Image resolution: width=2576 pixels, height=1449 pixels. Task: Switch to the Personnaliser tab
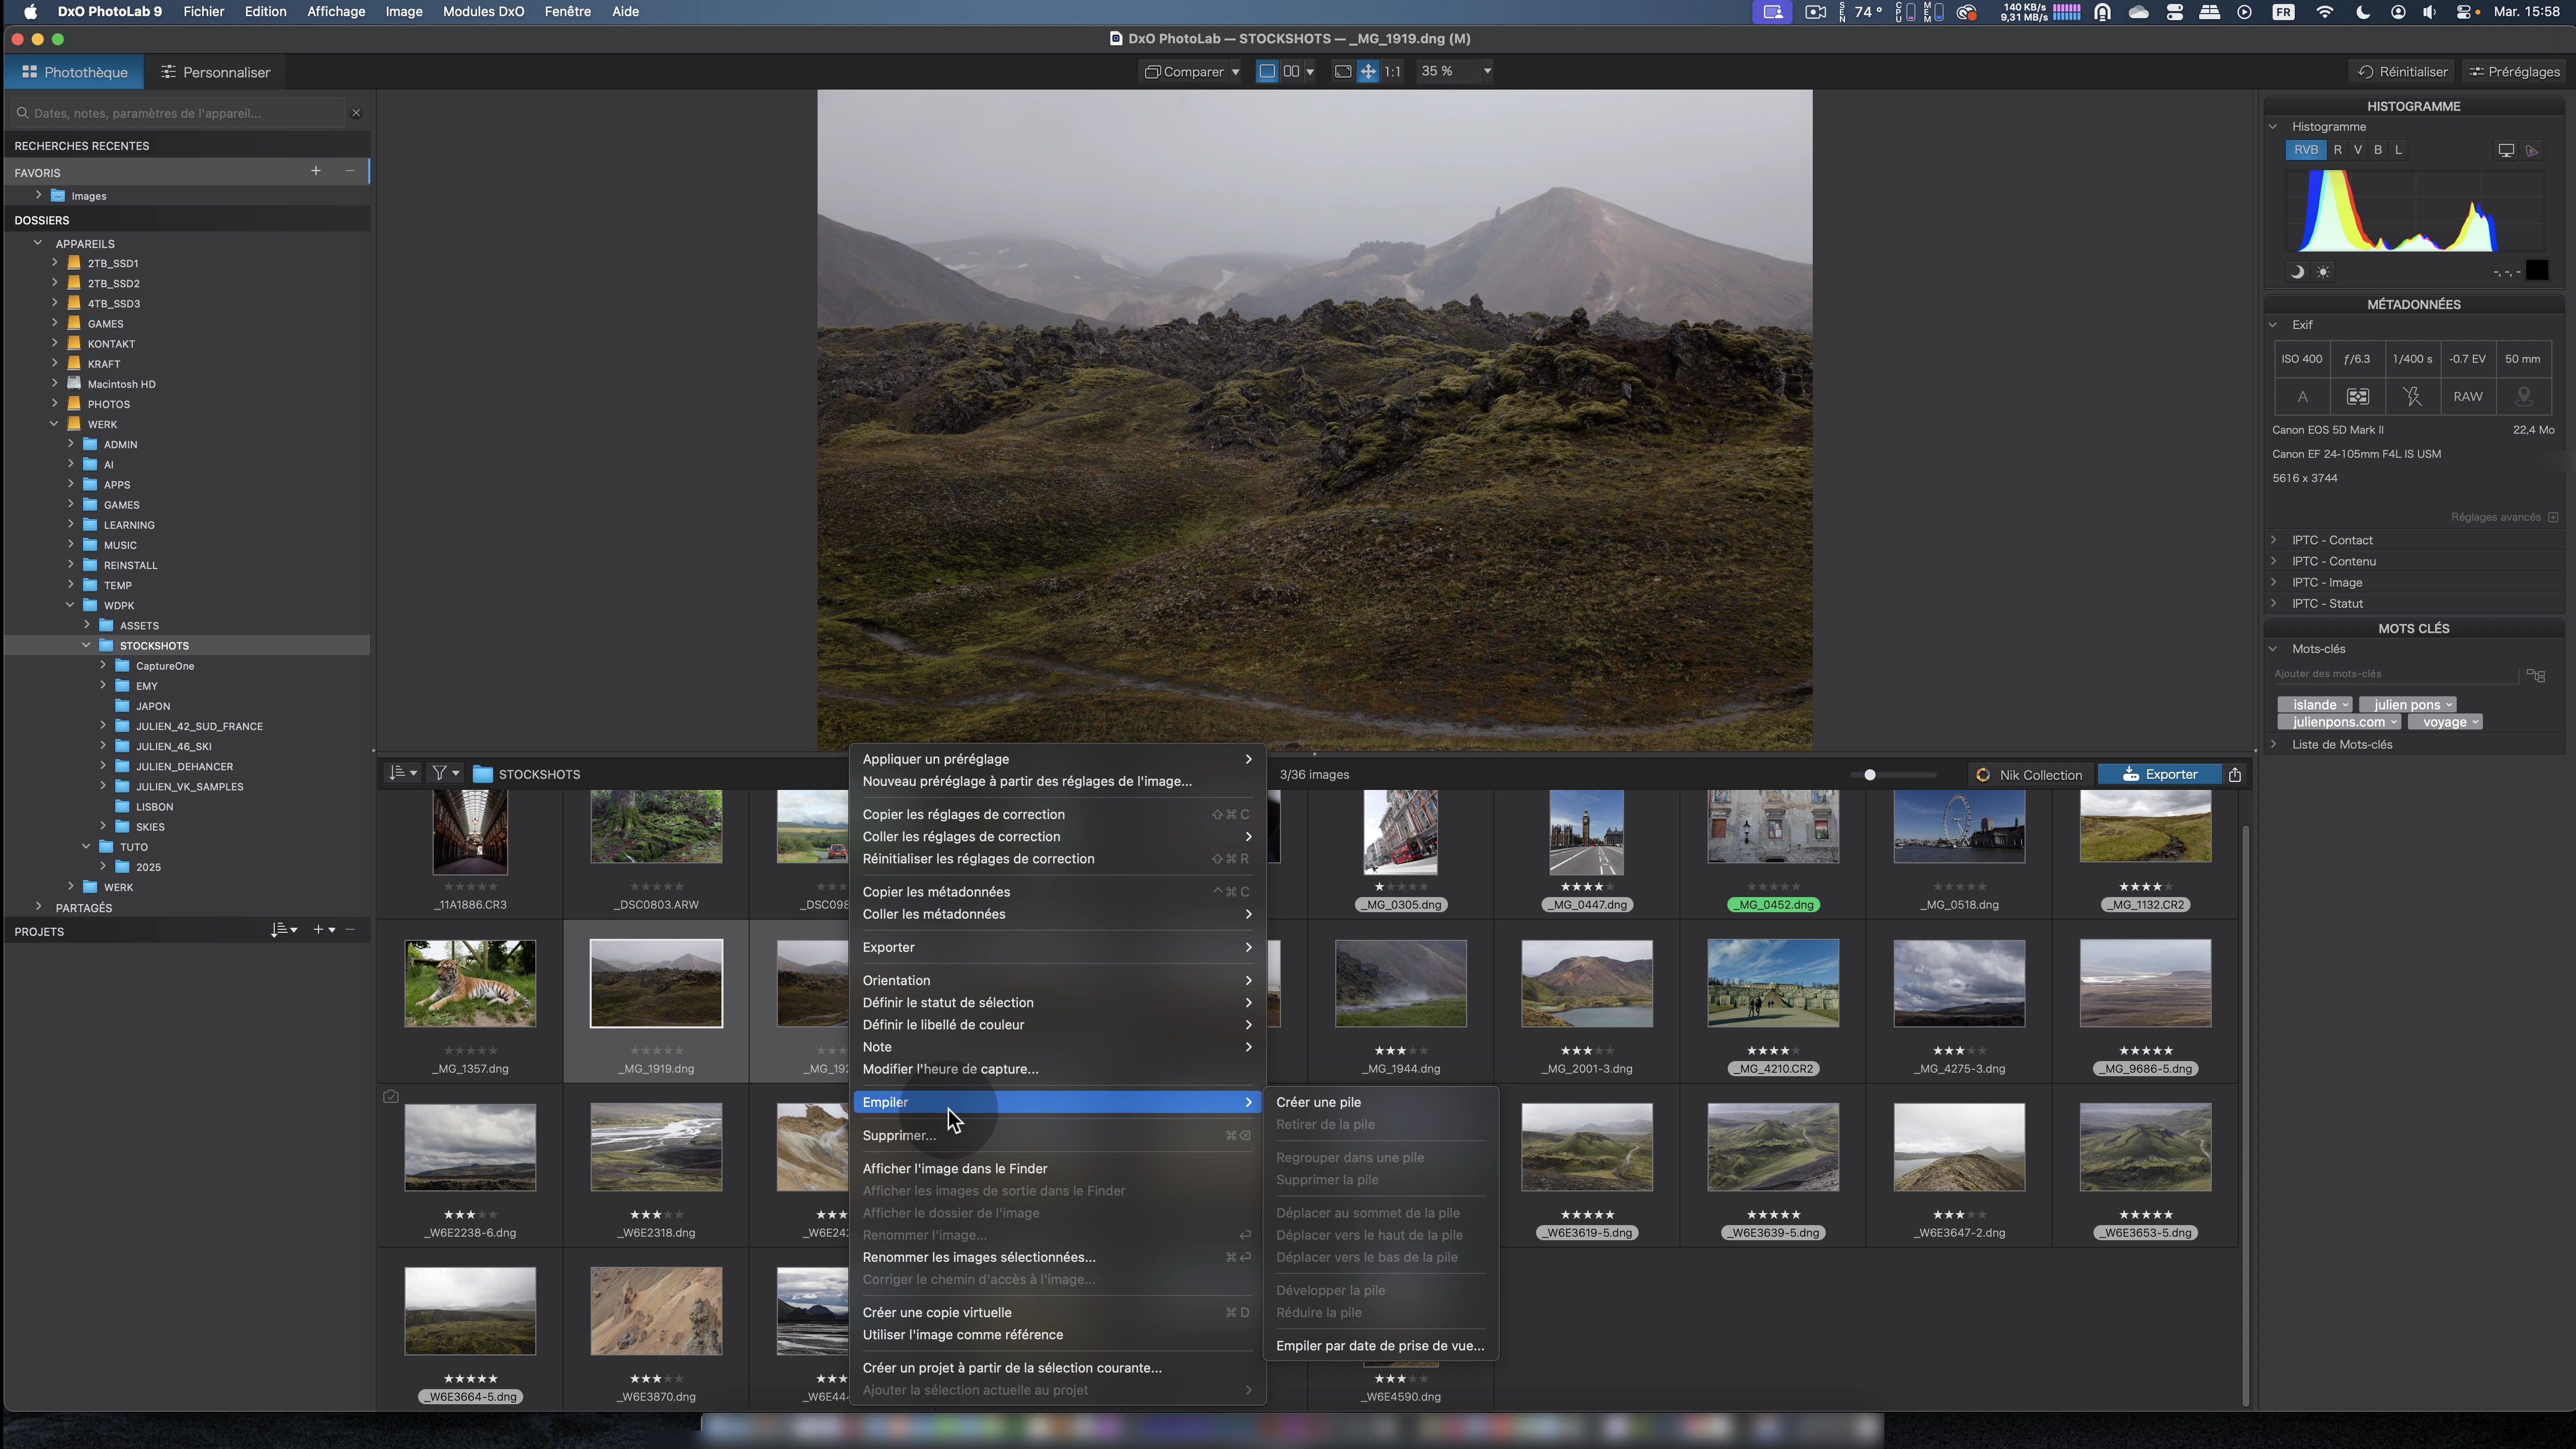215,72
